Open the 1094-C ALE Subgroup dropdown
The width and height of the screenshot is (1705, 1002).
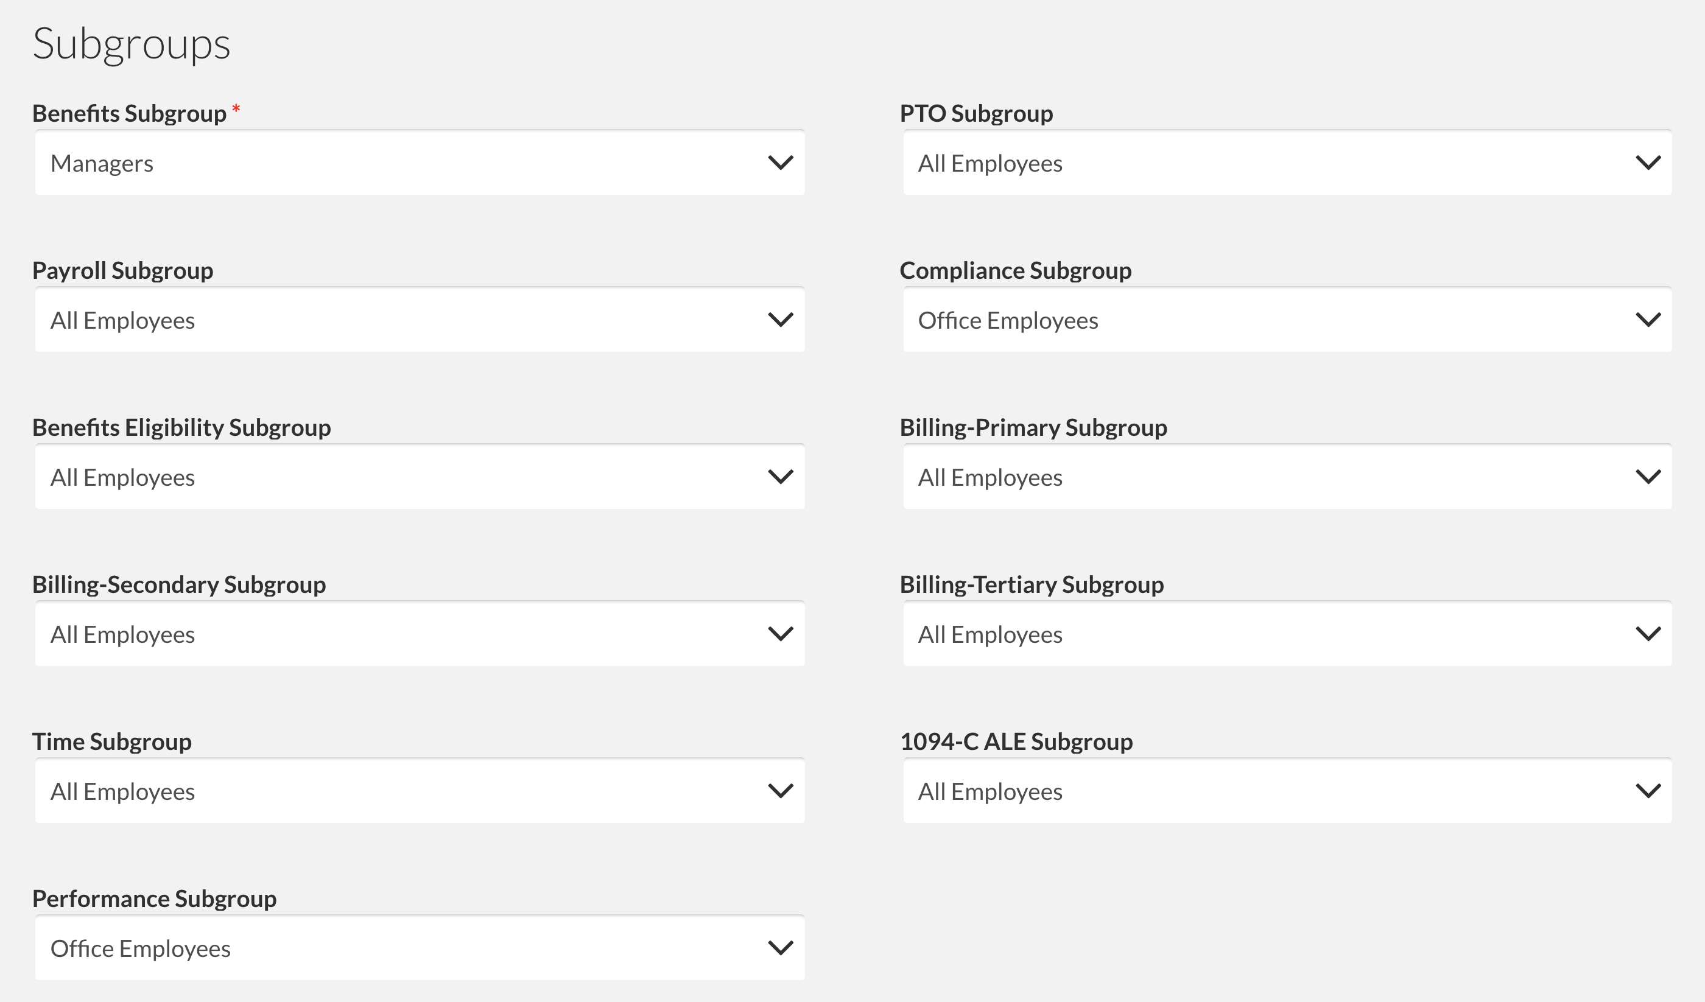click(1287, 791)
